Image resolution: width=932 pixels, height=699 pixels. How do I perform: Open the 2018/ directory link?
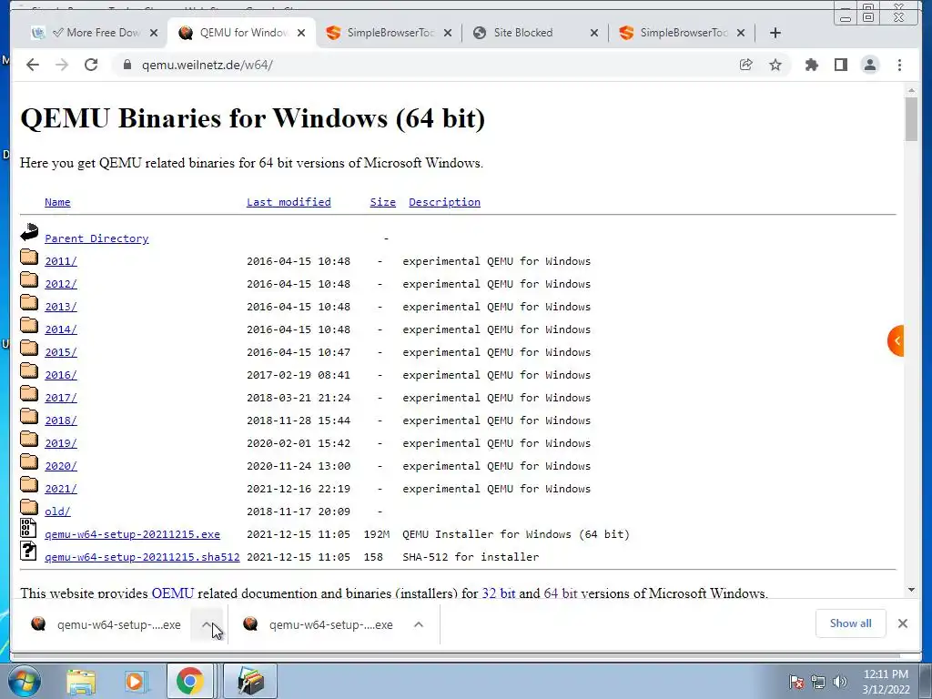click(x=61, y=420)
